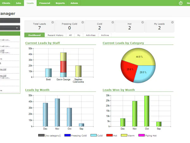Open the Jobs menu
Image resolution: width=190 pixels, height=143 pixels.
pyautogui.click(x=18, y=3)
